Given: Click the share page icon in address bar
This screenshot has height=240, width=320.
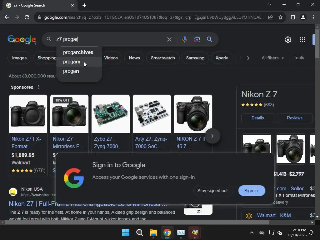Looking at the screenshot, I should [271, 17].
